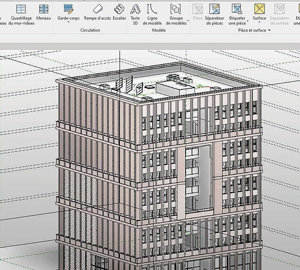Click the Garde-corps railing tool

[x=68, y=12]
